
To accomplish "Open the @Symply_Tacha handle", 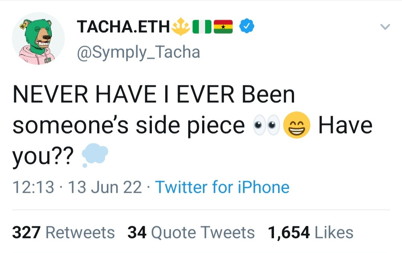I will (138, 52).
